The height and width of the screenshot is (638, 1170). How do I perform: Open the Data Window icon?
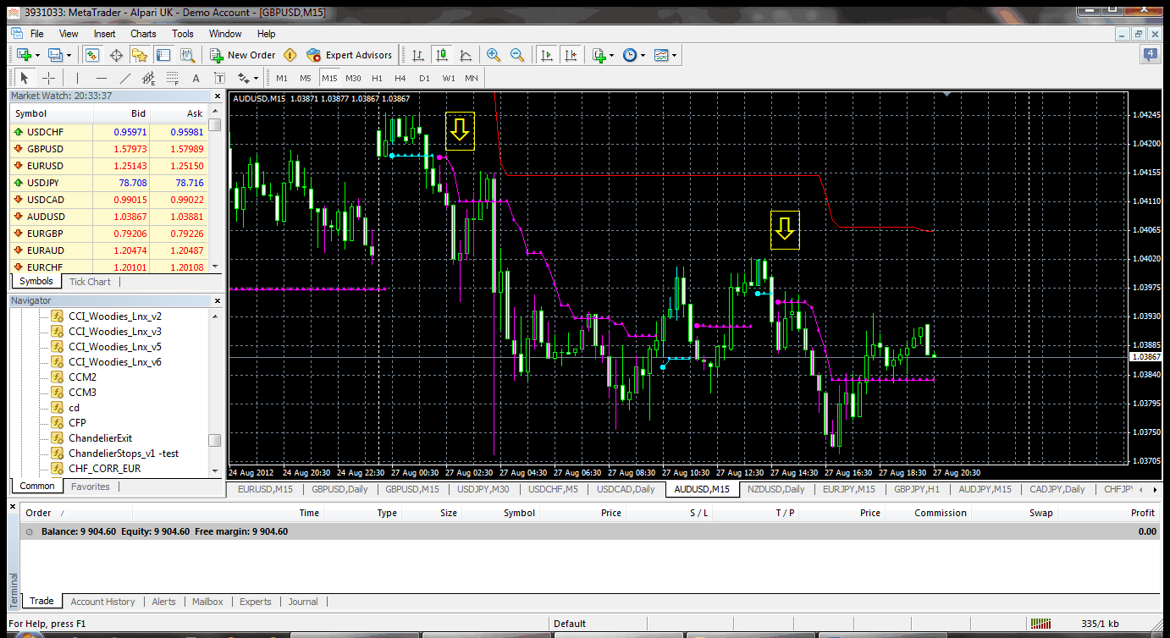[116, 55]
